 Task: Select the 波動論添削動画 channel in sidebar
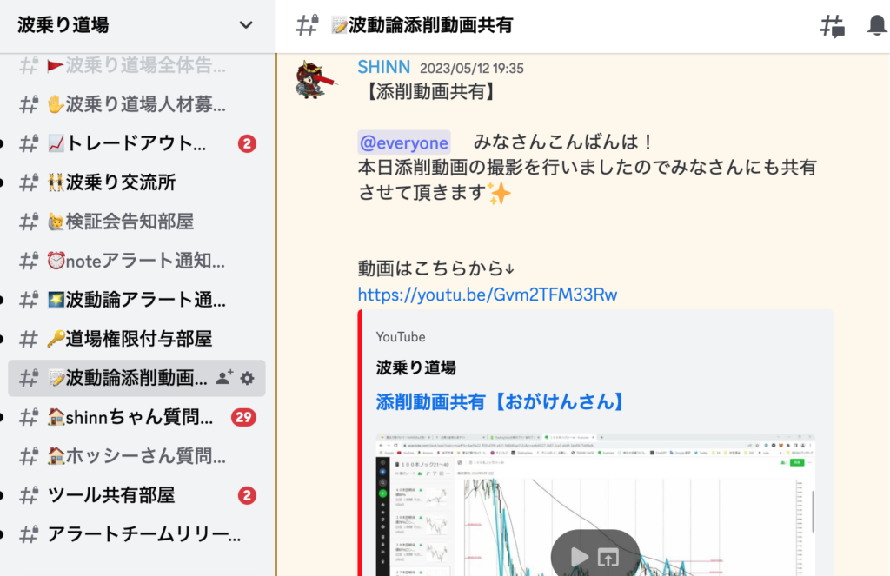[136, 378]
